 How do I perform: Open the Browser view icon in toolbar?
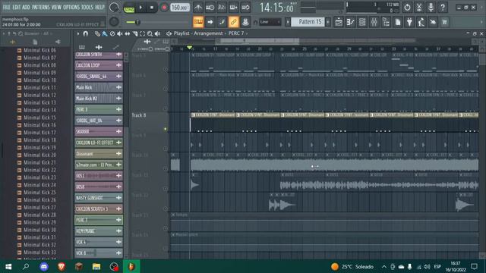pyautogui.click(x=386, y=22)
